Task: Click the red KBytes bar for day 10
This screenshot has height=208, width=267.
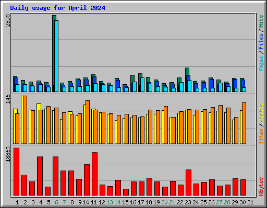Action: [87, 180]
